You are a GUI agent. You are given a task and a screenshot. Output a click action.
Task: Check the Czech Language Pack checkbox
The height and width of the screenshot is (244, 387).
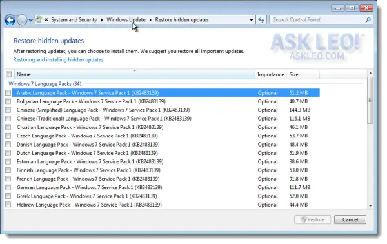click(x=8, y=136)
